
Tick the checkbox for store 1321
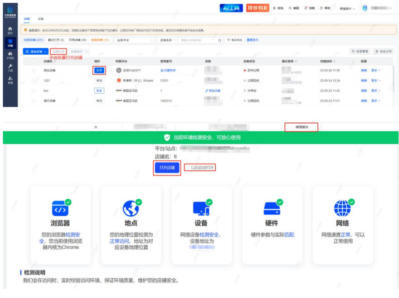(33, 80)
